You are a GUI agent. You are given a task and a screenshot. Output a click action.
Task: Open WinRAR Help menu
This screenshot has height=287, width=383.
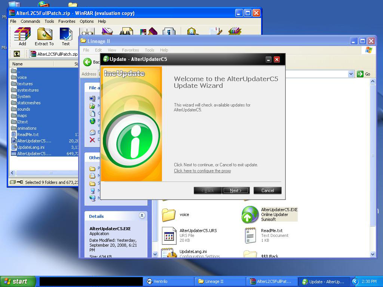(x=102, y=21)
